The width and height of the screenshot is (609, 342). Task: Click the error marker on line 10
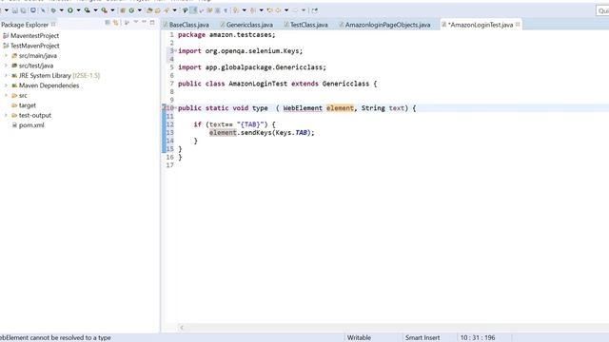(x=164, y=107)
